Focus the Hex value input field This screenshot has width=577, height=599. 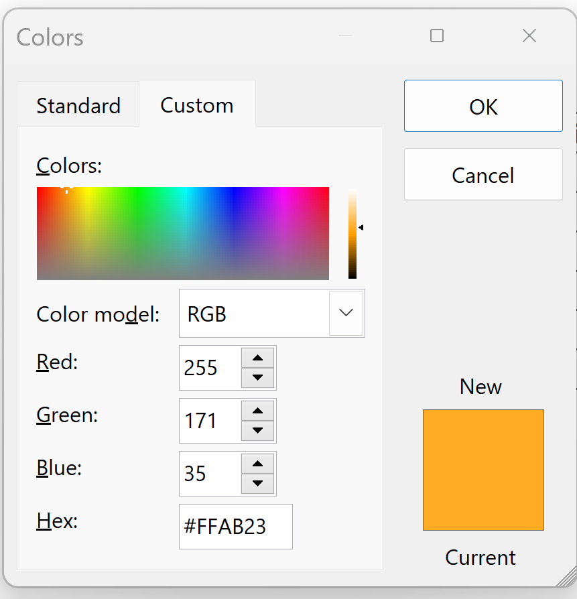(x=235, y=527)
